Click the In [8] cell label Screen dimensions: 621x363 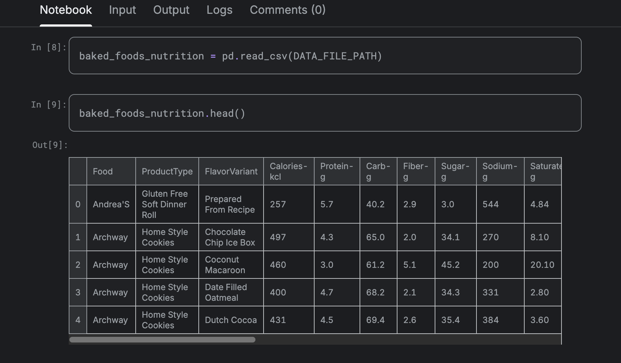coord(49,47)
